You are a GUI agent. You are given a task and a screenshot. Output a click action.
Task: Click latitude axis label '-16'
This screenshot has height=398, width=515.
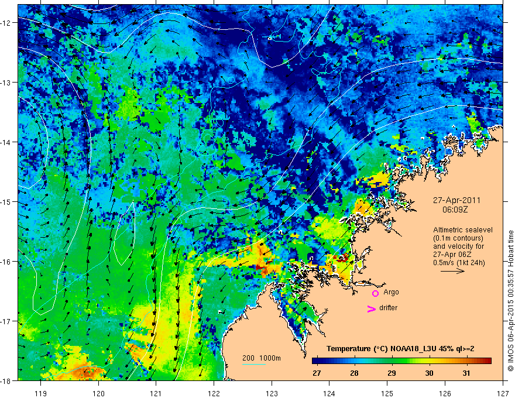6,262
